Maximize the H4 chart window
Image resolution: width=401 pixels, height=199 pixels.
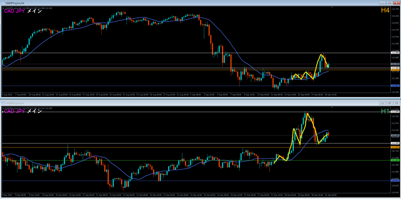coord(390,3)
